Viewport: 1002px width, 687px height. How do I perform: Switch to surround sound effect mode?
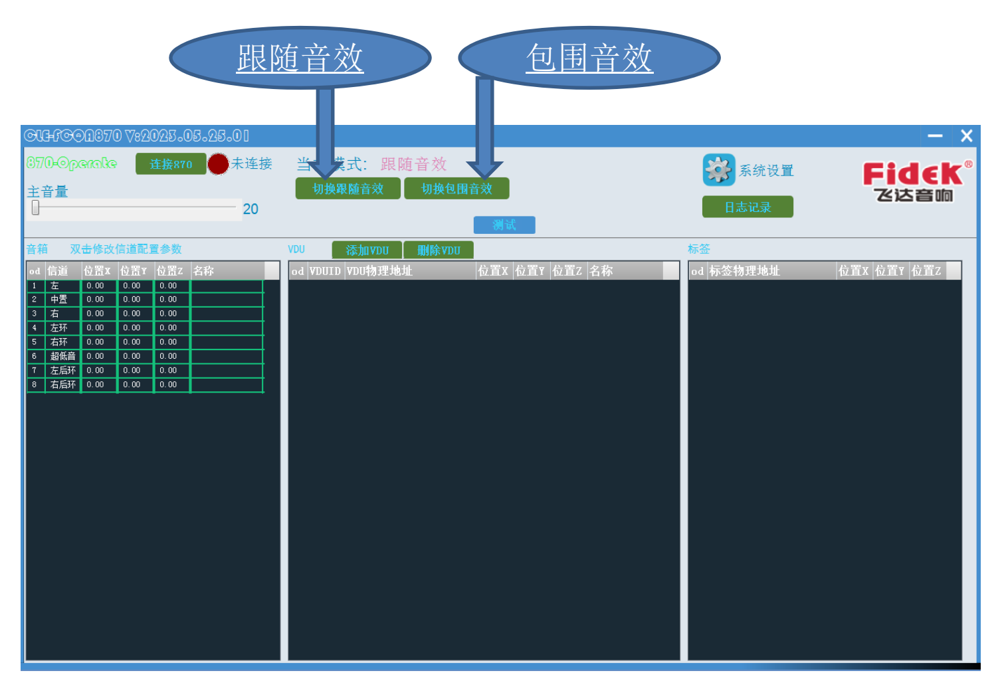[x=456, y=189]
